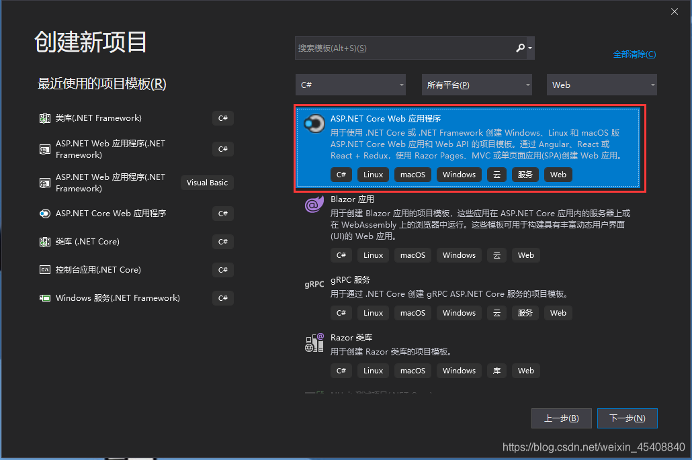Image resolution: width=692 pixels, height=460 pixels.
Task: Toggle the Linux tag on Blazor 应用
Action: 372,255
